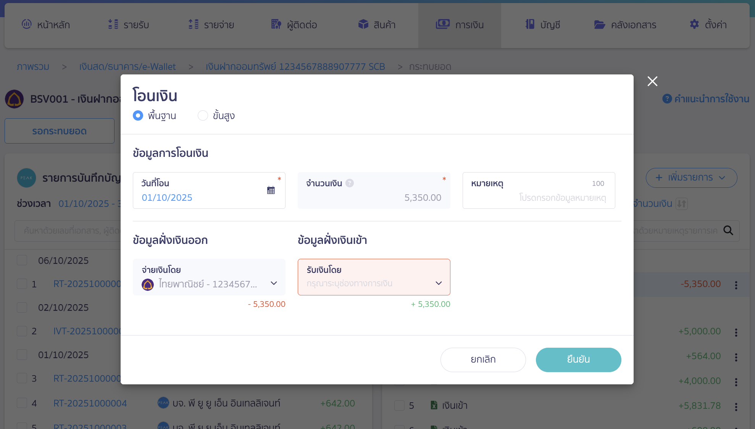The height and width of the screenshot is (429, 755).
Task: Select the ขั้นสูง radio button
Action: [203, 115]
